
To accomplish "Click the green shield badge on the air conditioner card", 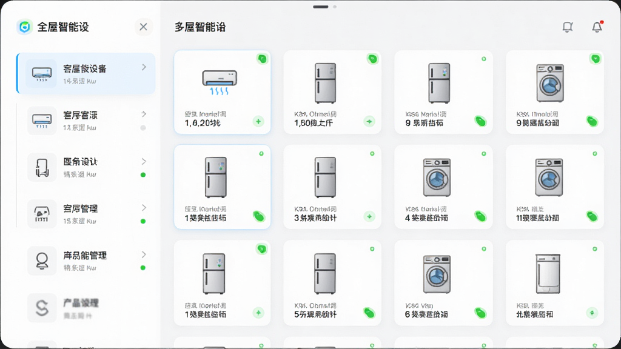I will point(262,59).
